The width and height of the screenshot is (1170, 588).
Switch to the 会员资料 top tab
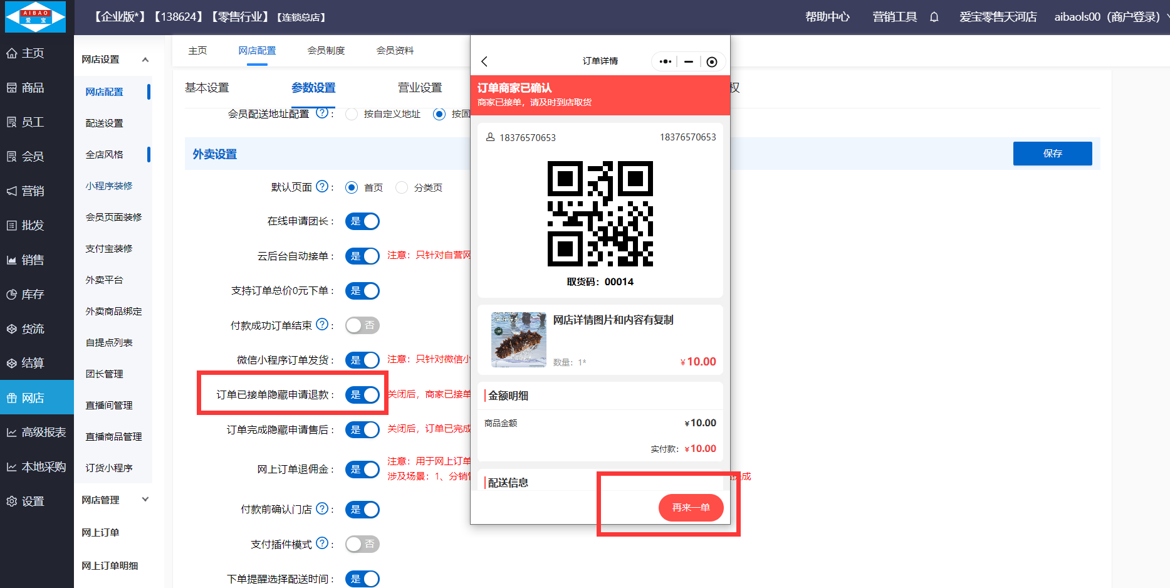395,50
